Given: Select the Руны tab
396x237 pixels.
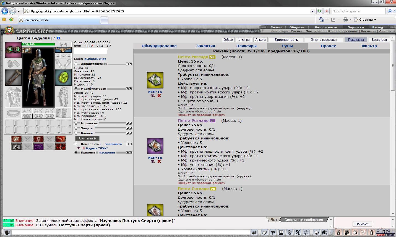Looking at the screenshot, I should click(287, 46).
